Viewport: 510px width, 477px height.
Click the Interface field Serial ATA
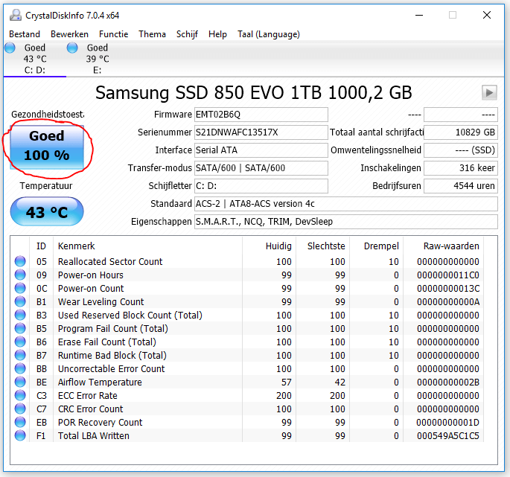click(x=261, y=150)
